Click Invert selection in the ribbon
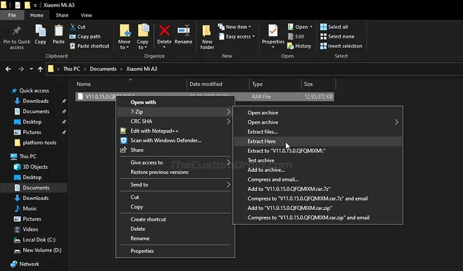 click(x=344, y=46)
